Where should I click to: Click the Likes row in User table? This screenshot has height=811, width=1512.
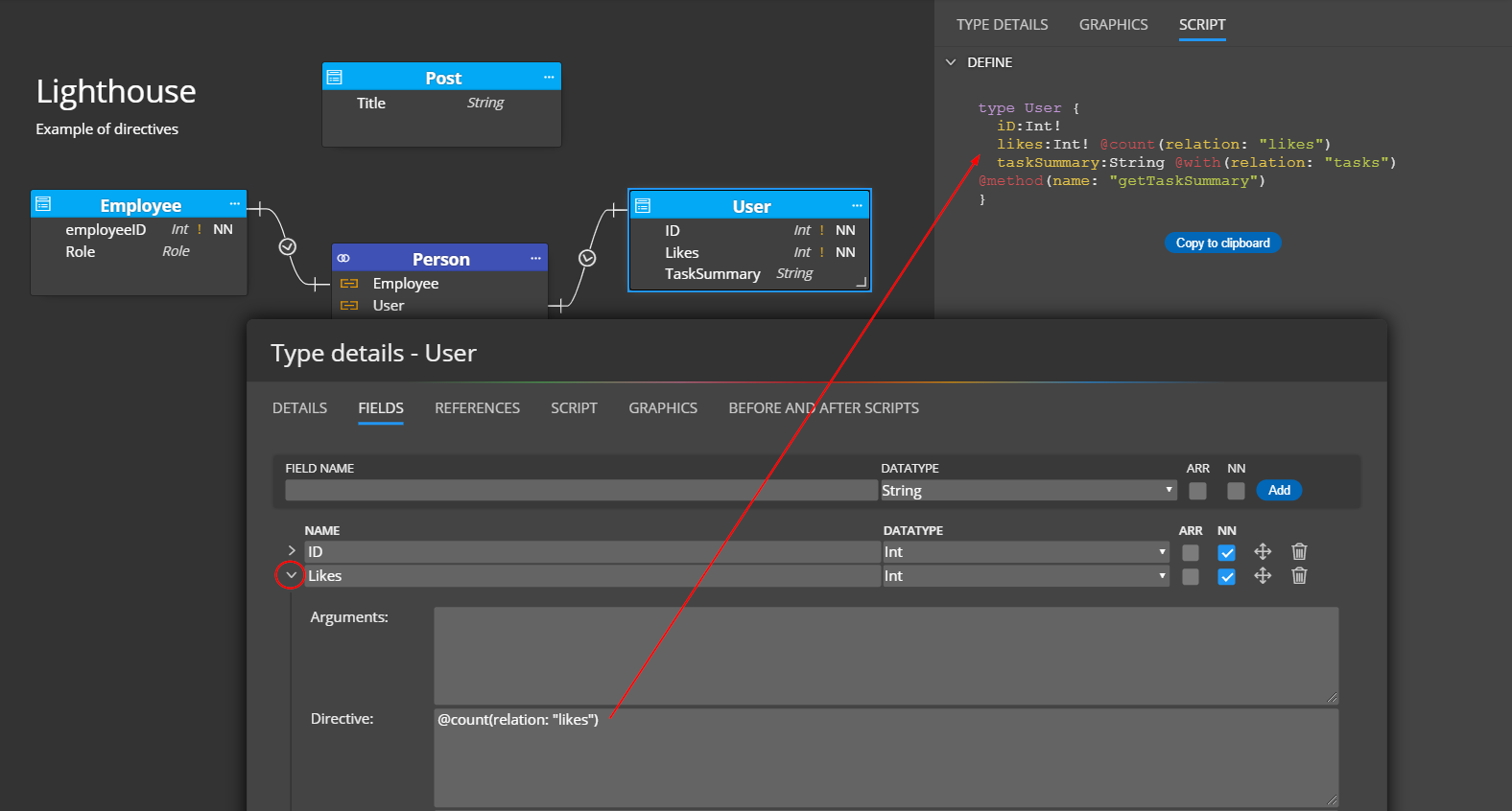tap(750, 252)
